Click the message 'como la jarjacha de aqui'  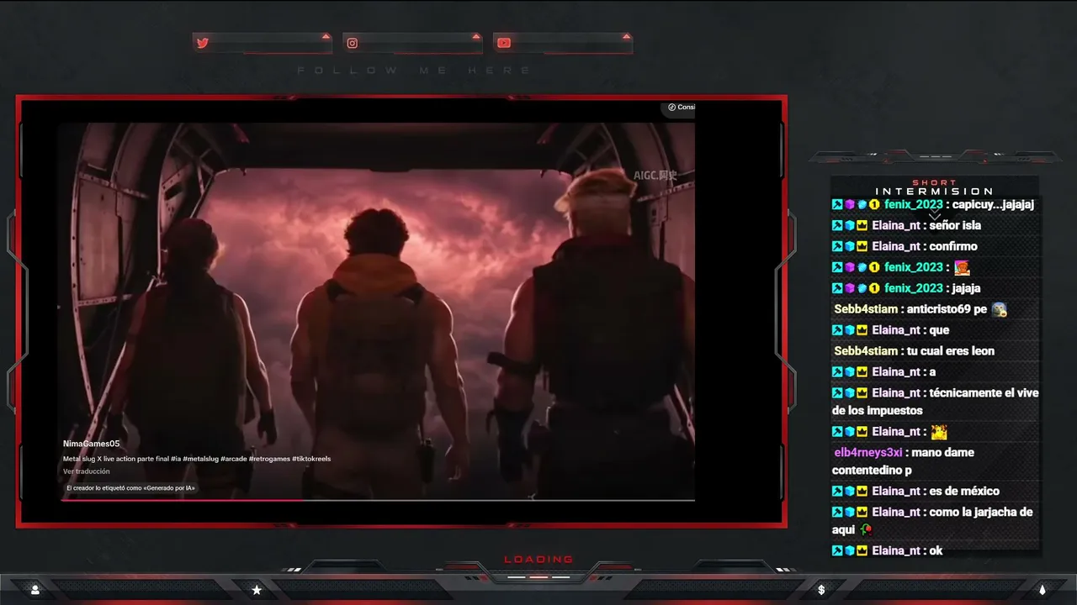click(932, 521)
